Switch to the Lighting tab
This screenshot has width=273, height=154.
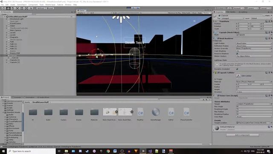click(x=243, y=12)
